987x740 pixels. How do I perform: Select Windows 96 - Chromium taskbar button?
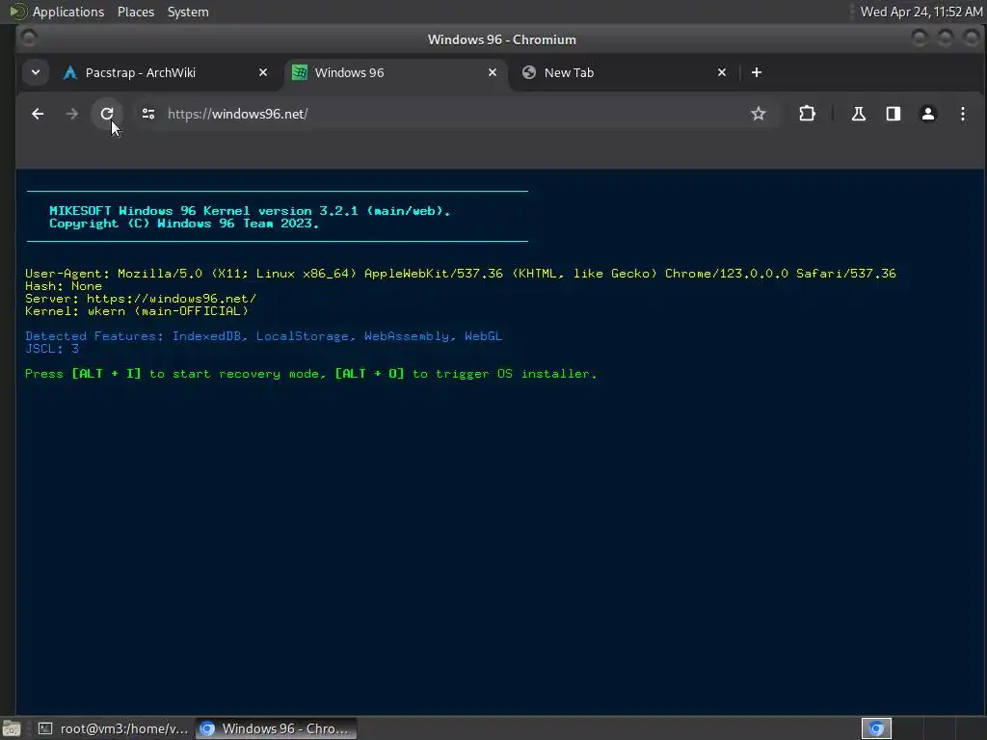click(276, 728)
